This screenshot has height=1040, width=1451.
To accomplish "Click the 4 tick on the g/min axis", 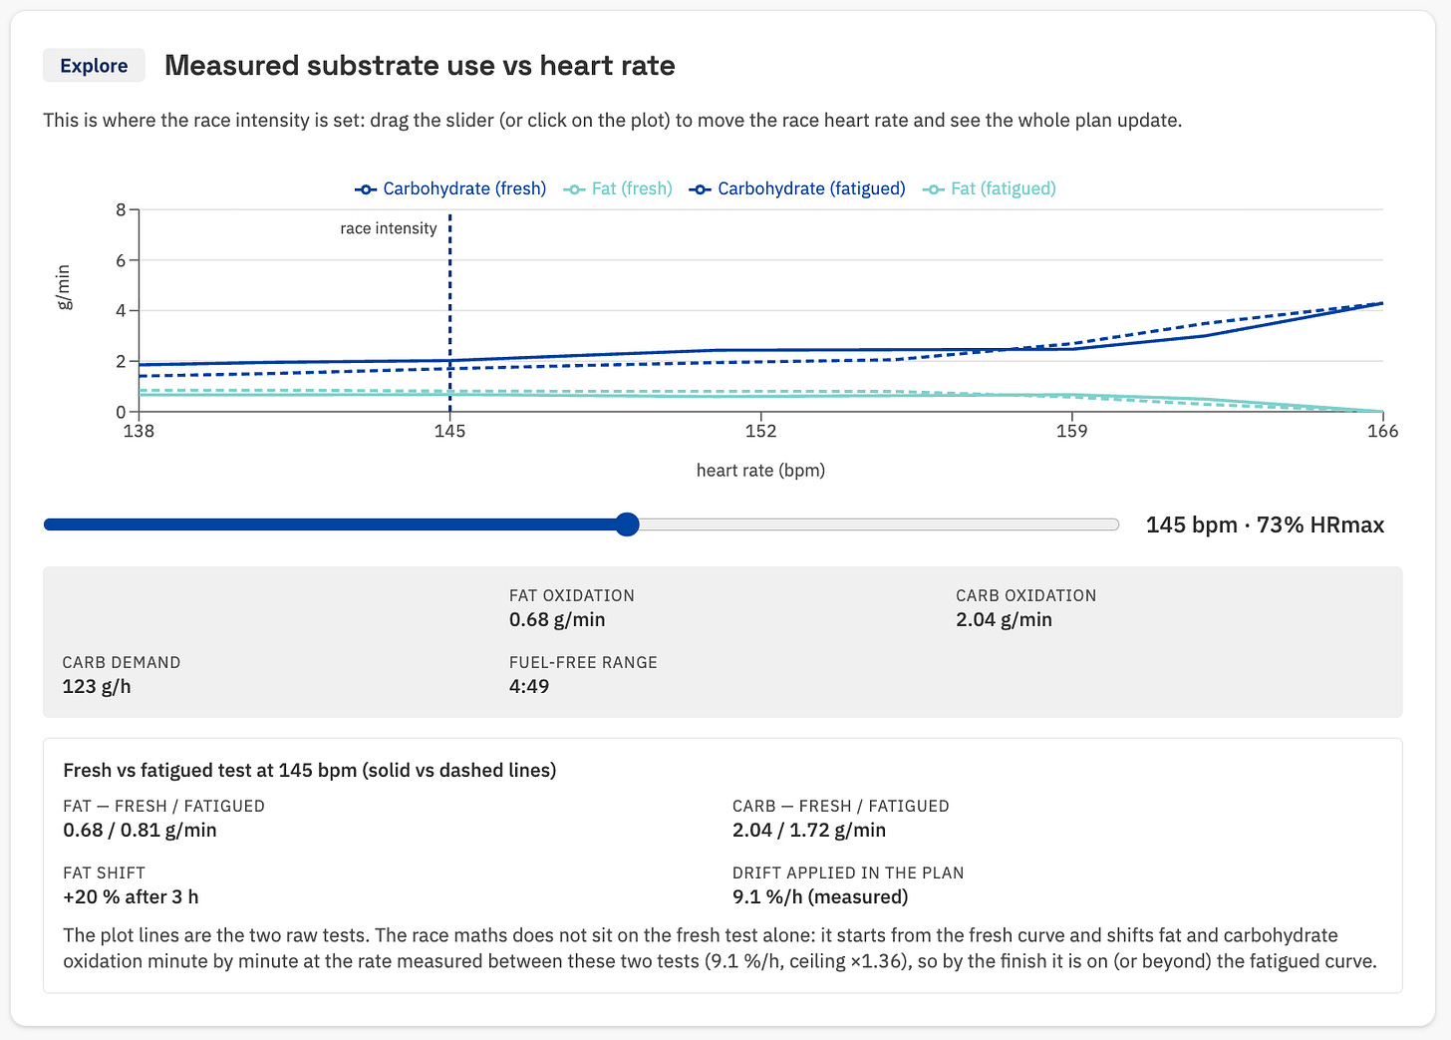I will pos(121,311).
